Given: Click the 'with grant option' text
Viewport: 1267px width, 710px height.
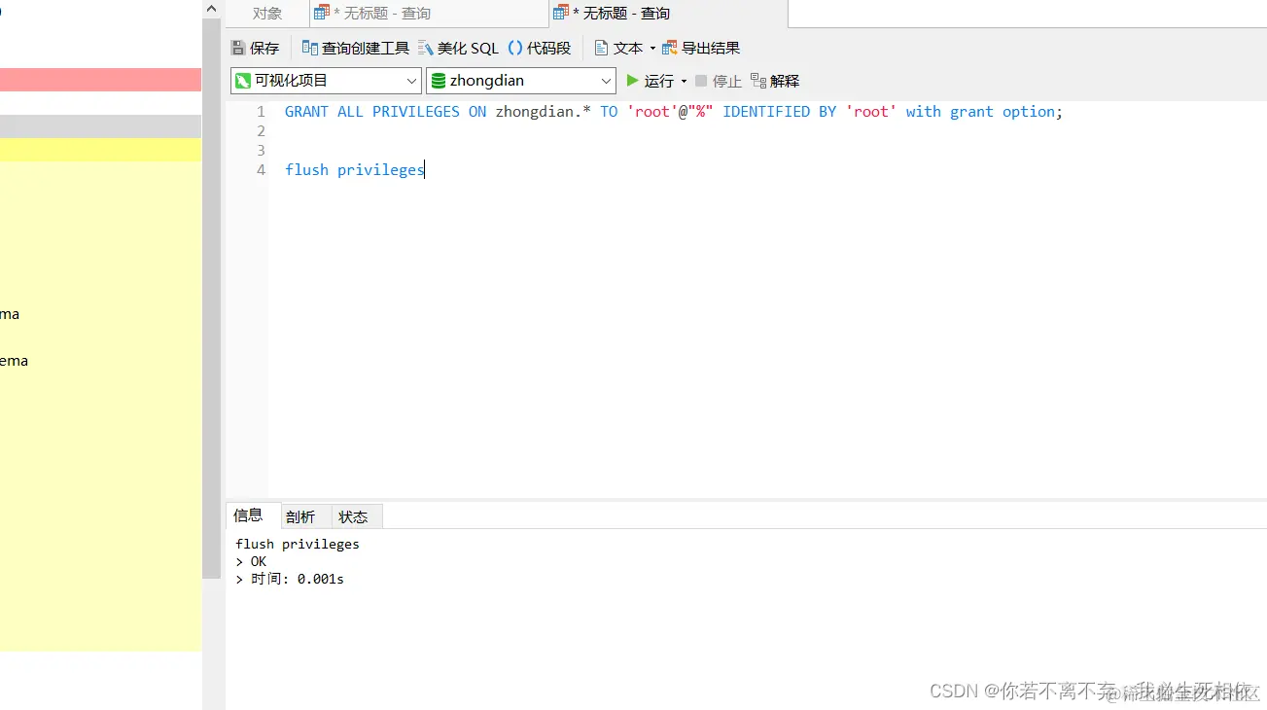Looking at the screenshot, I should point(980,112).
